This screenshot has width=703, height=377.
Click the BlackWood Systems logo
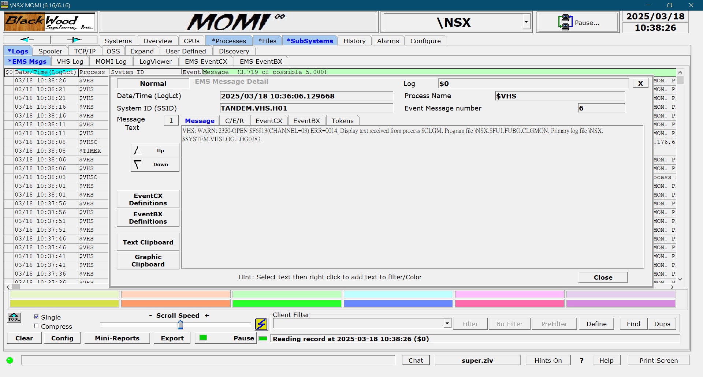[x=49, y=22]
